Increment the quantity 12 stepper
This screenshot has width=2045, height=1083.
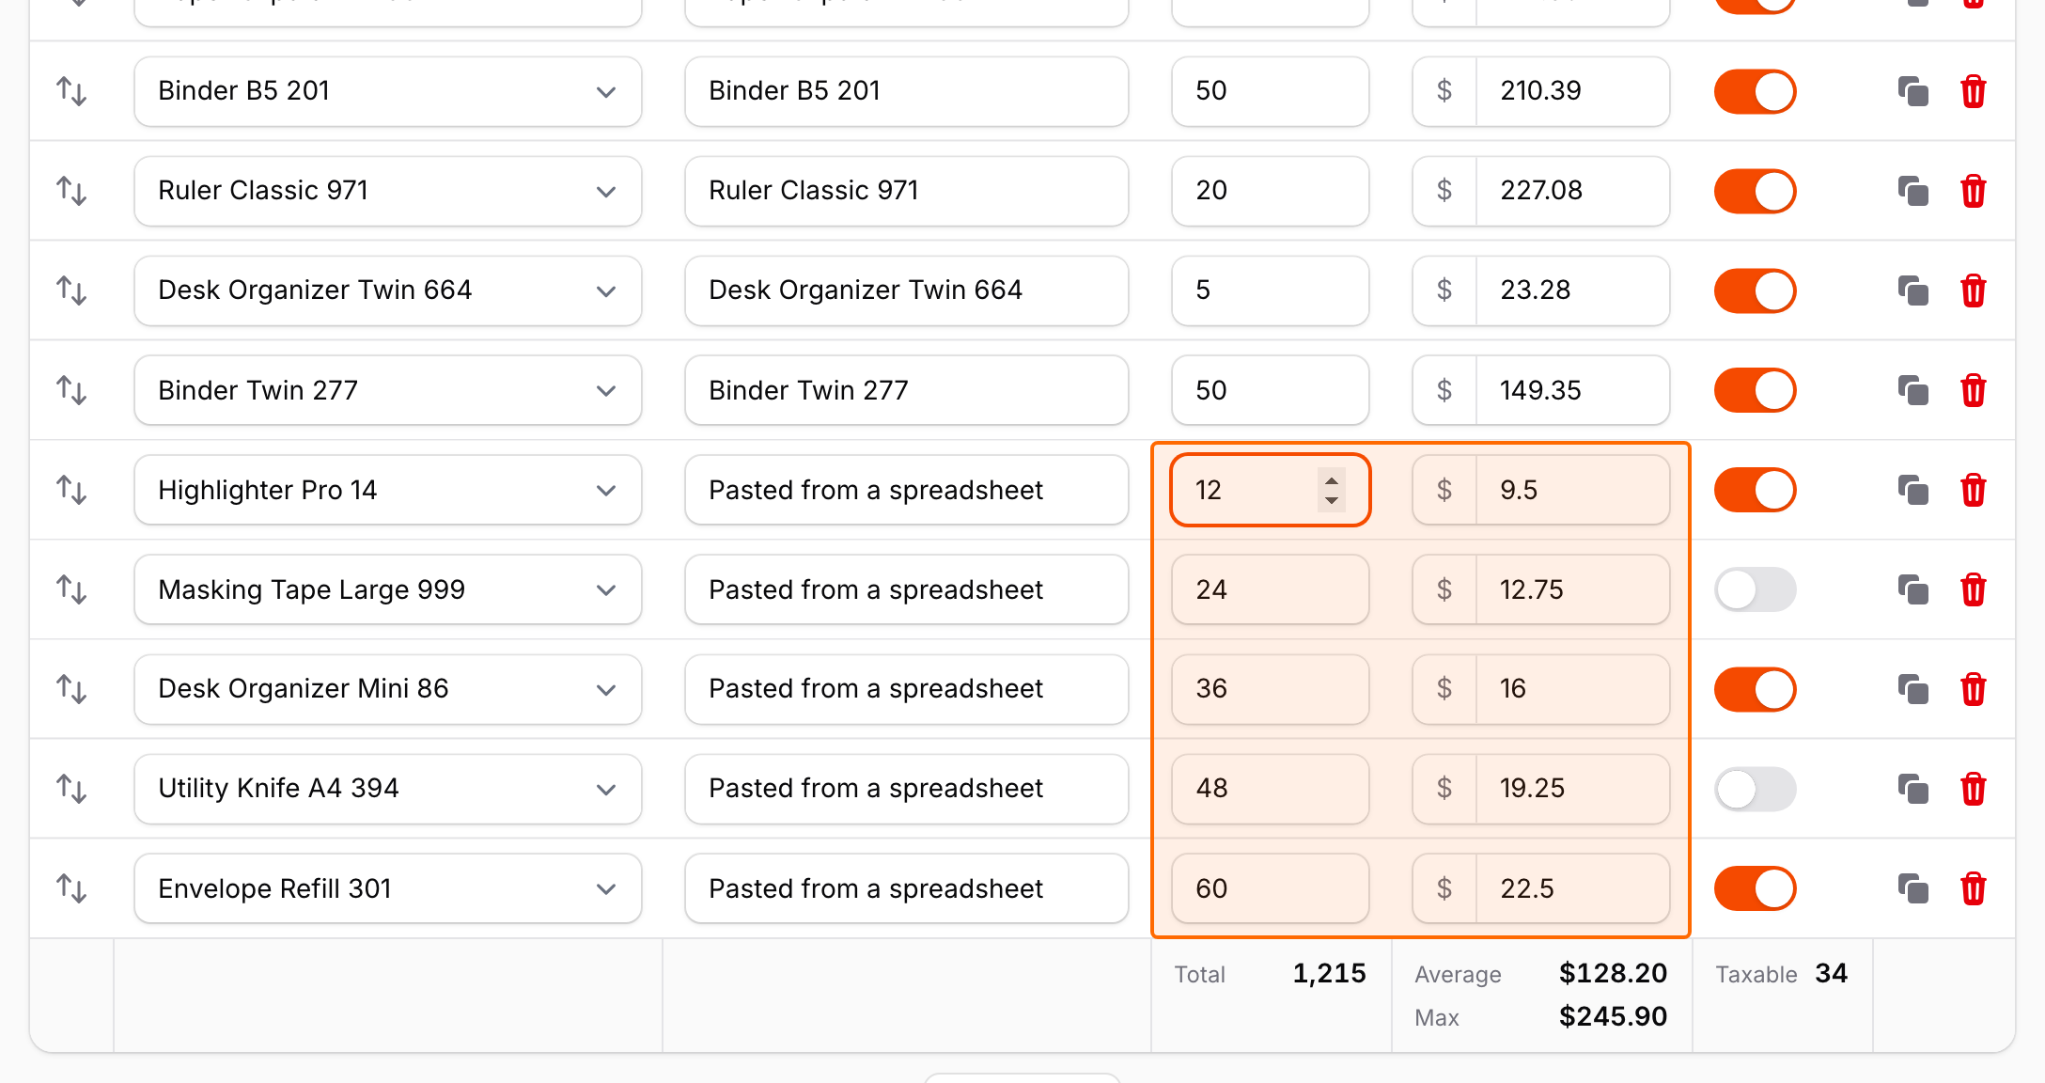[1331, 480]
